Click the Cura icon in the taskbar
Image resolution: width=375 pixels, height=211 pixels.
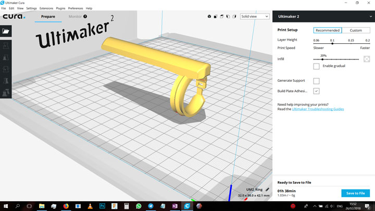point(187,206)
